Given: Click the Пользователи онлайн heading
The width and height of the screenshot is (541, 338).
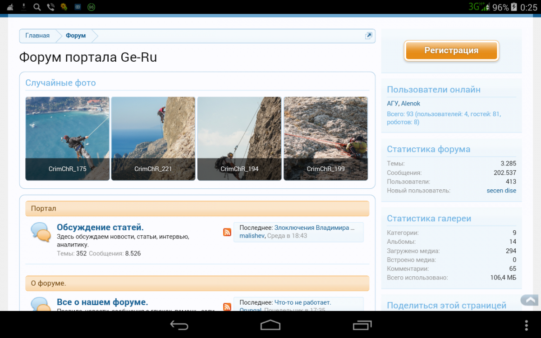Looking at the screenshot, I should (x=434, y=90).
